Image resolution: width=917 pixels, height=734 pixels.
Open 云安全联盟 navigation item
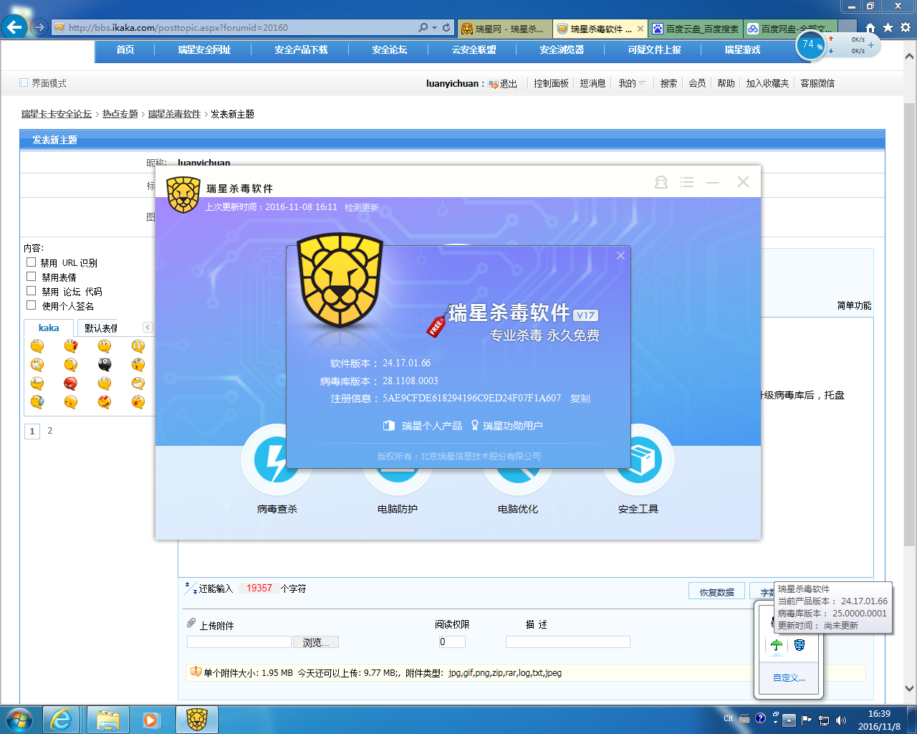pyautogui.click(x=474, y=49)
